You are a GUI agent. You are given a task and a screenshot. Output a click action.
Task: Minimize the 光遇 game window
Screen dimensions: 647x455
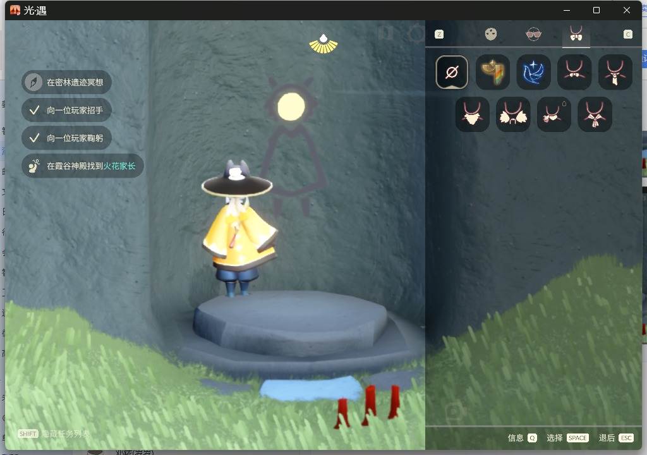[567, 10]
